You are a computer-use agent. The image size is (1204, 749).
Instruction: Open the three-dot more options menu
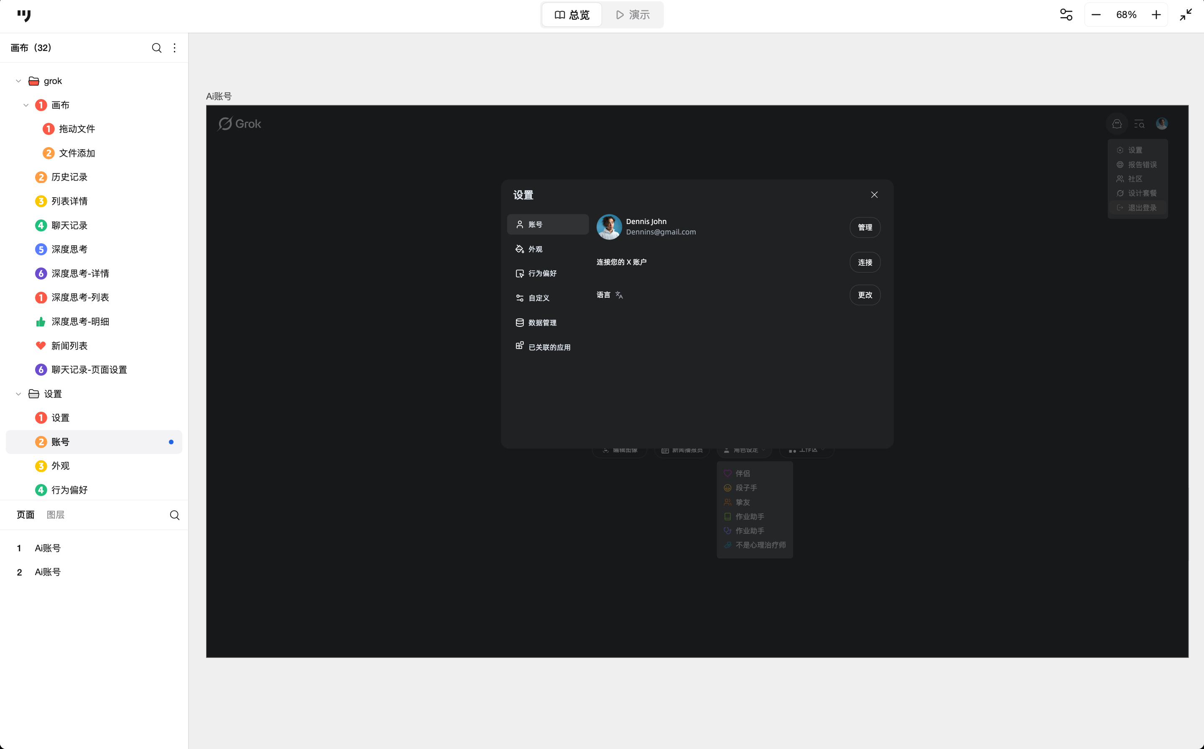click(174, 48)
